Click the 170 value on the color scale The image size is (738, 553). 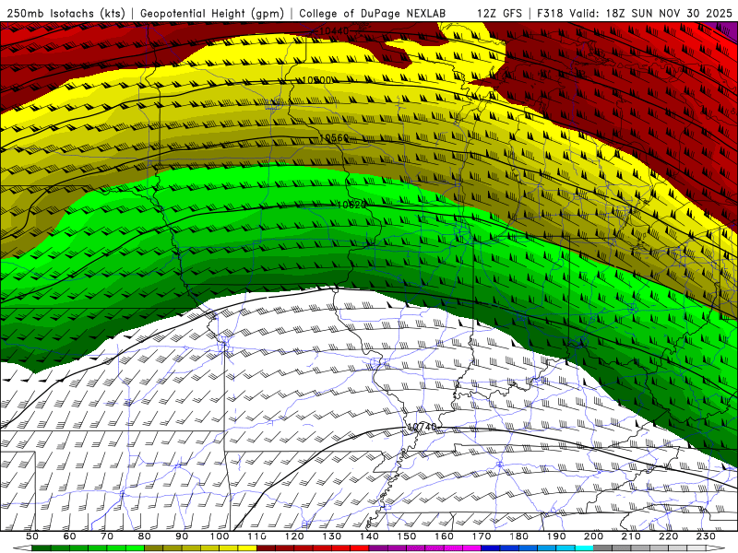[482, 536]
